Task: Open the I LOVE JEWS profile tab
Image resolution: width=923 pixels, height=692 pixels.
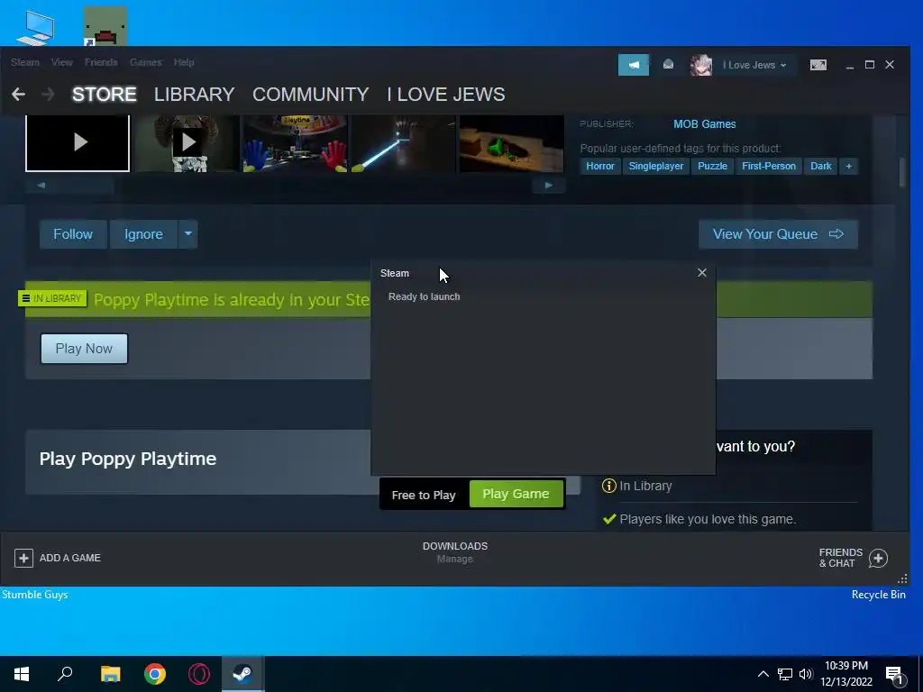Action: (445, 94)
